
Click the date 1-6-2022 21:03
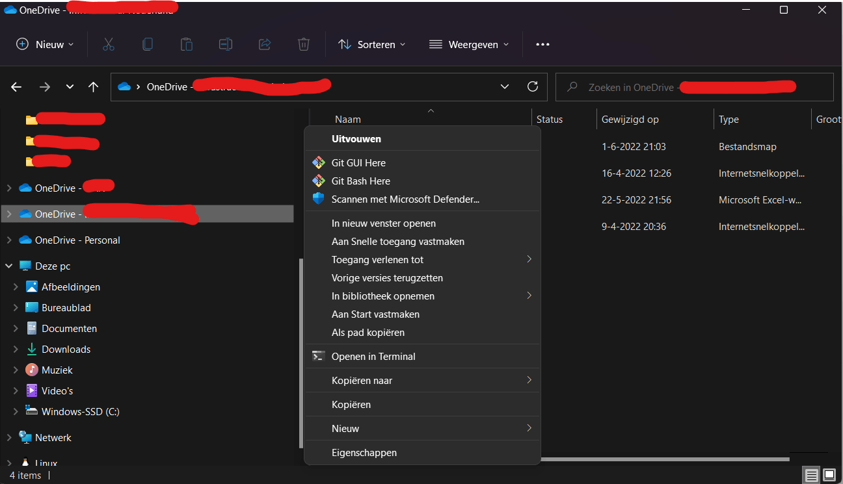pyautogui.click(x=634, y=146)
